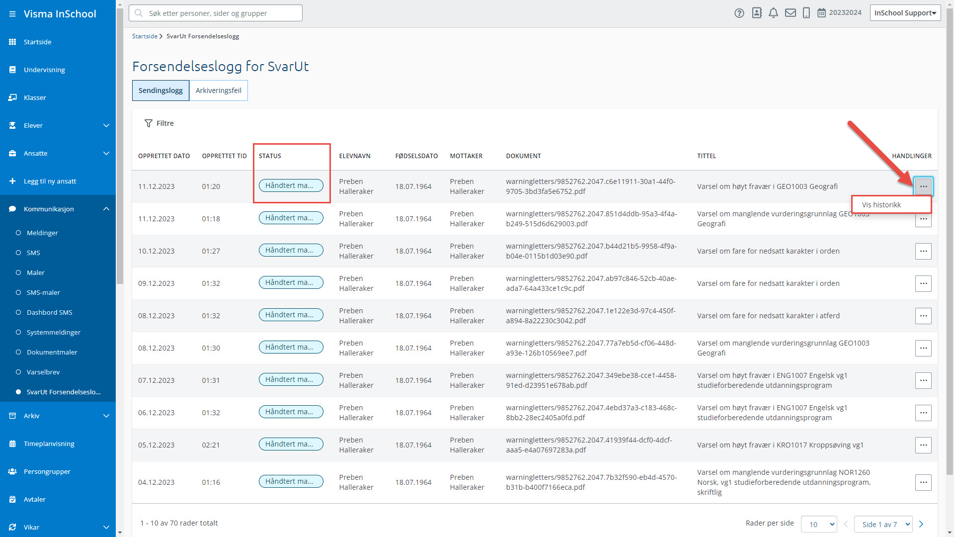Open actions menu for 08.12.2023 01:32 row
The image size is (954, 537).
tap(923, 316)
